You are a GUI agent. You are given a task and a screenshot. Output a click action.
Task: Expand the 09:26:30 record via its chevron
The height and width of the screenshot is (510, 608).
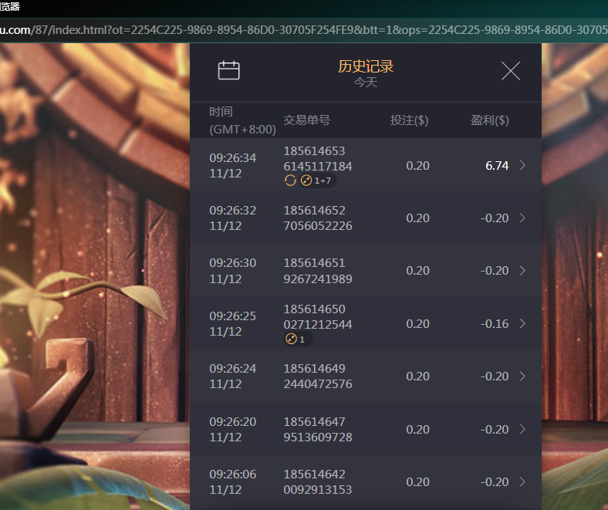click(x=522, y=270)
